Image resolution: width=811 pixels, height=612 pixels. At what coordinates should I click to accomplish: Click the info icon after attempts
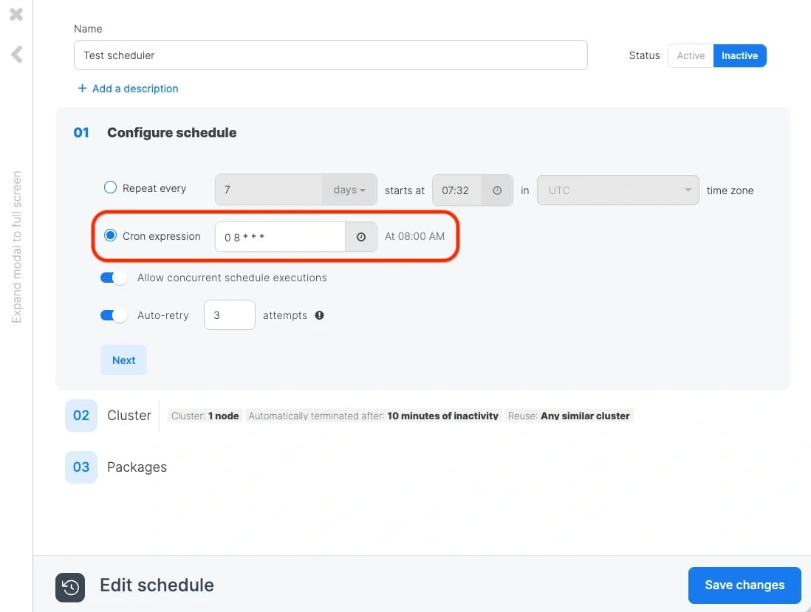point(320,315)
